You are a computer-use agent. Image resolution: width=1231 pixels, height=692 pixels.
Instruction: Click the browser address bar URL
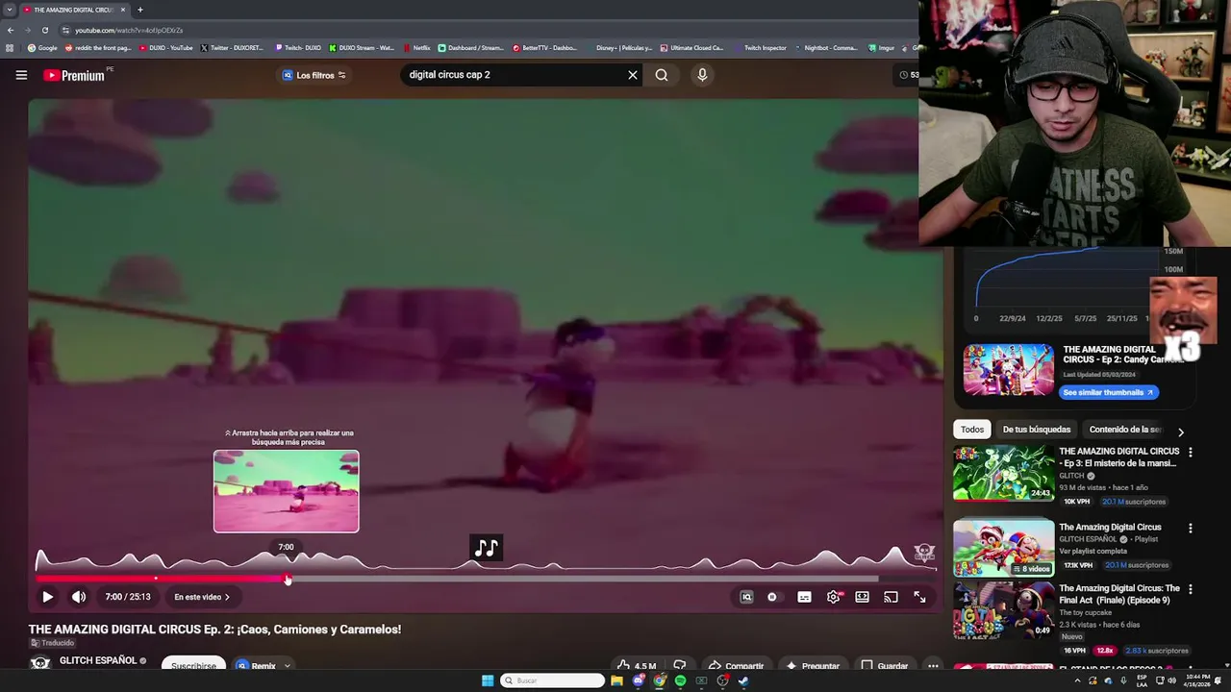129,30
